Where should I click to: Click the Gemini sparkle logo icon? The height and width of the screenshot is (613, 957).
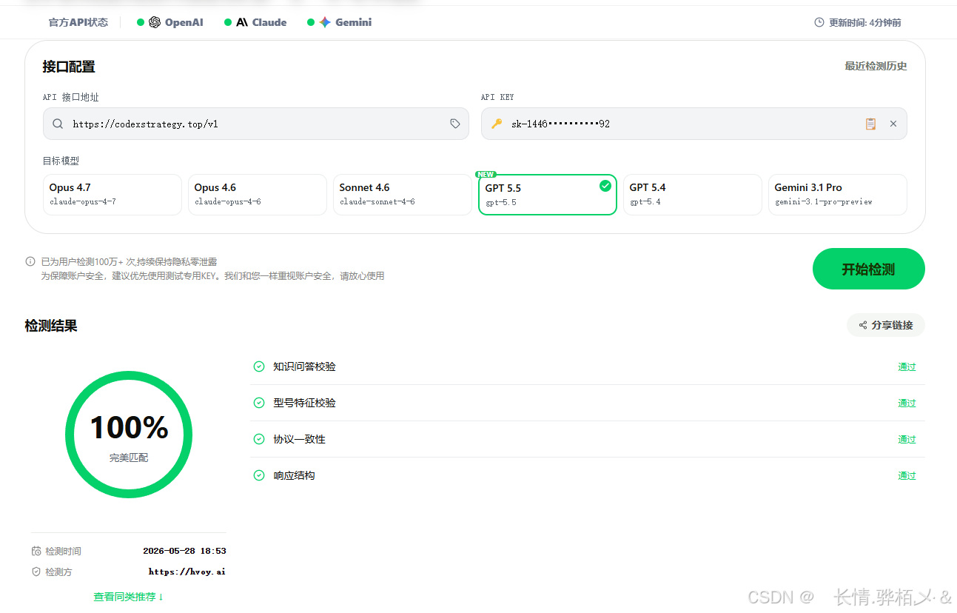coord(325,22)
